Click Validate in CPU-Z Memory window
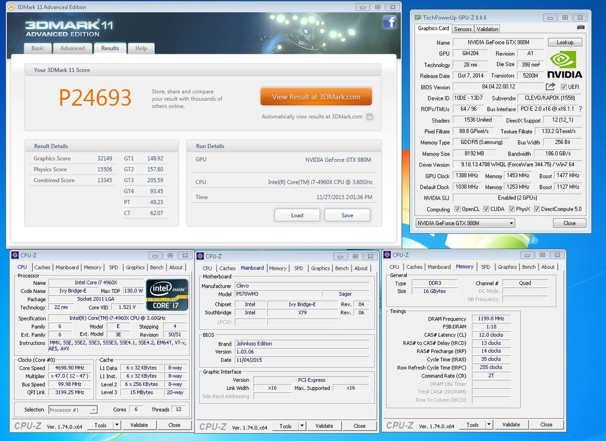The height and width of the screenshot is (441, 606). point(511,424)
